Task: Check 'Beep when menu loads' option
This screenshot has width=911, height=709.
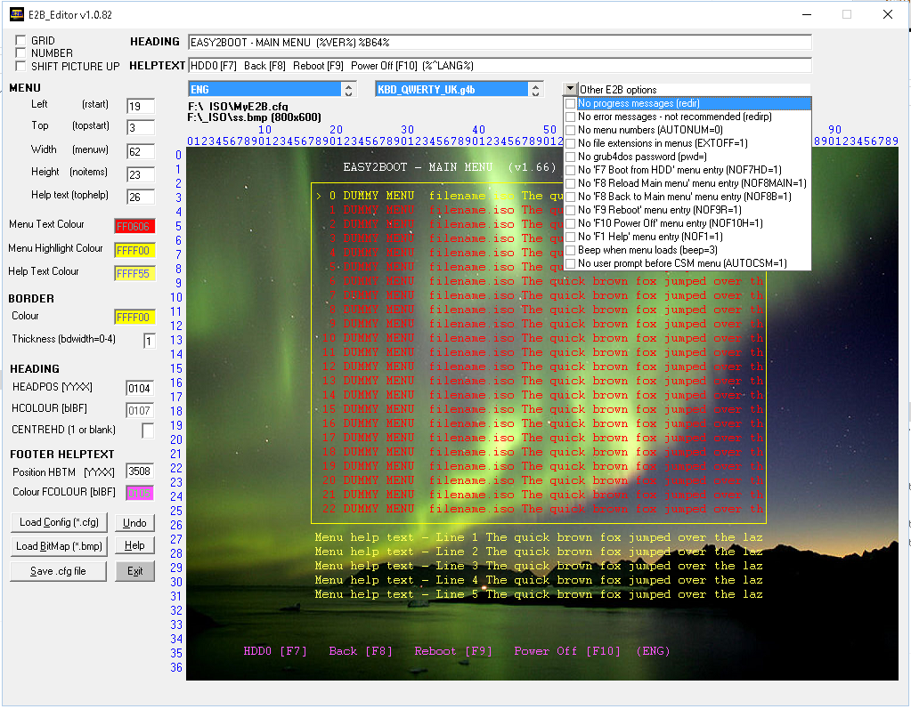Action: pos(571,250)
